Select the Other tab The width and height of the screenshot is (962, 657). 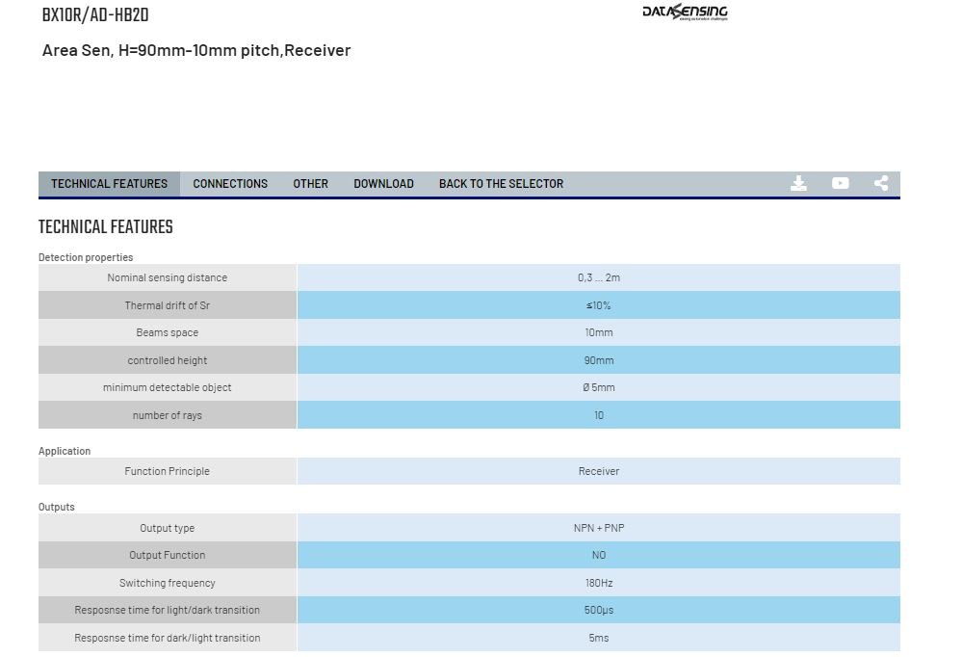[x=310, y=184]
